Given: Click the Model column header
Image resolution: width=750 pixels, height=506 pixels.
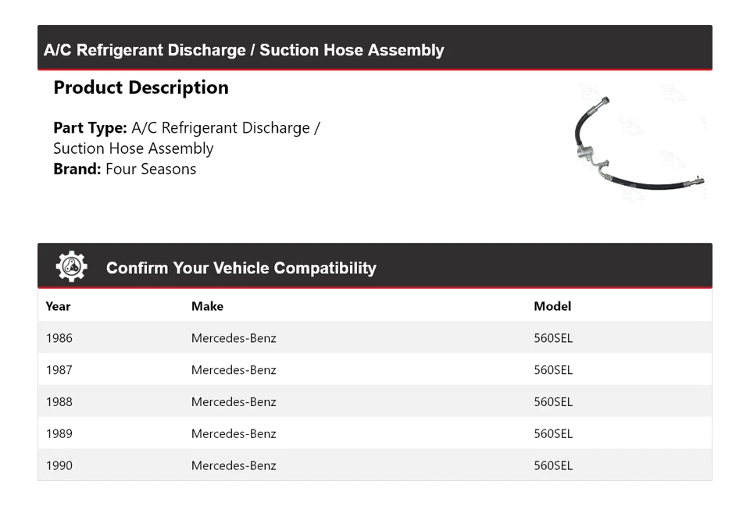Looking at the screenshot, I should click(552, 306).
